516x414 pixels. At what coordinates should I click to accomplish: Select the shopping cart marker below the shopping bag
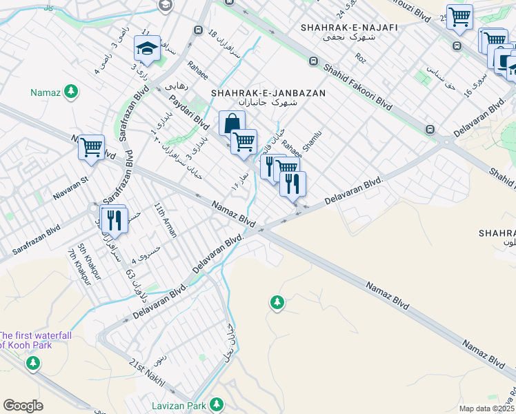tap(244, 141)
